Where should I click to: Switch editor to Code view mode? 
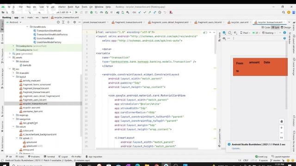click(x=266, y=28)
